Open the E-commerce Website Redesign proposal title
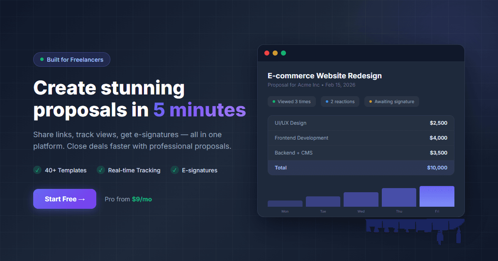The height and width of the screenshot is (261, 498). pos(324,76)
